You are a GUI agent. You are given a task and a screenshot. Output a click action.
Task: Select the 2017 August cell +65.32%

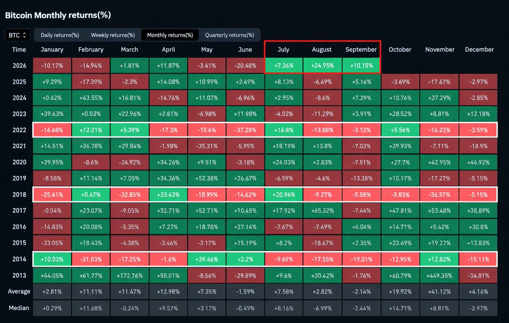tap(322, 211)
